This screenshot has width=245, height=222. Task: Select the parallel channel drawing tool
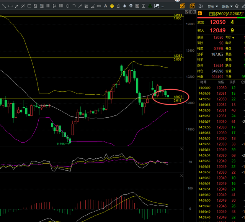[23, 6]
